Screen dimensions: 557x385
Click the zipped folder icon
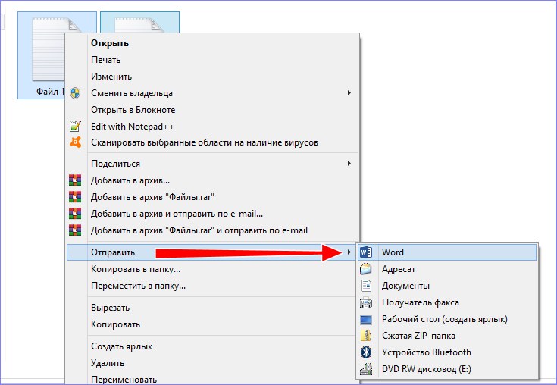coord(366,336)
